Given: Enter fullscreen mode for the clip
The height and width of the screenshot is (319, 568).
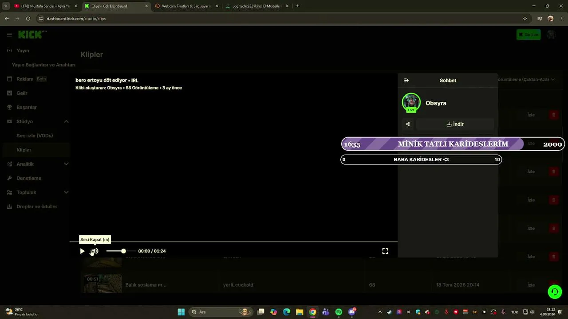Looking at the screenshot, I should pyautogui.click(x=385, y=251).
